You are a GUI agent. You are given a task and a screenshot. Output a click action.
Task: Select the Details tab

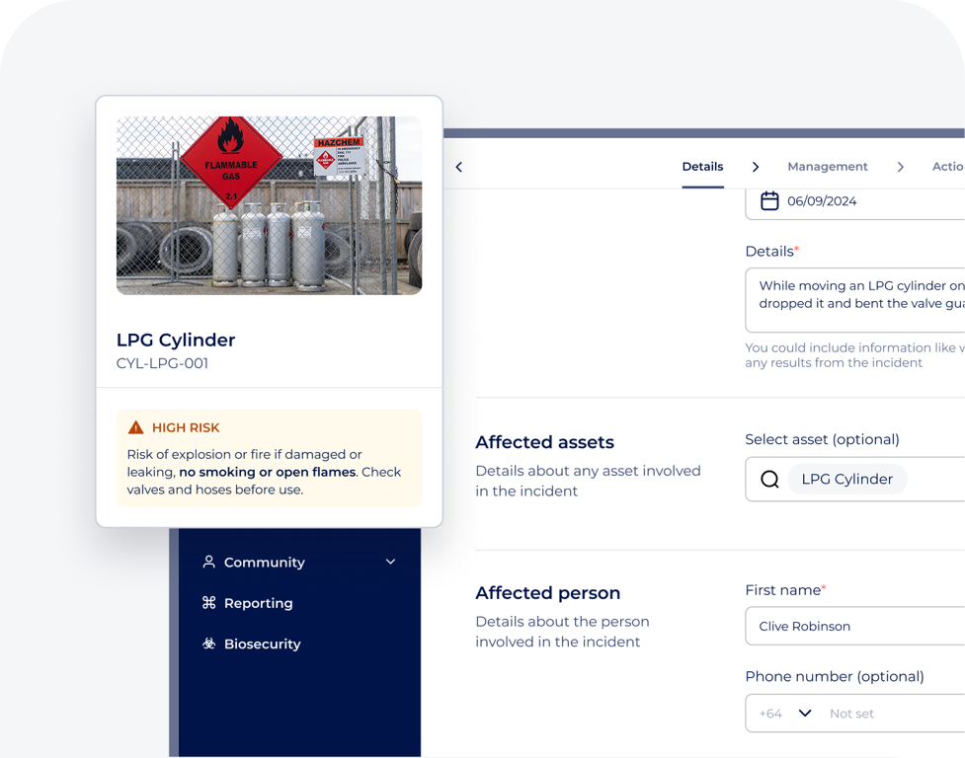coord(702,167)
